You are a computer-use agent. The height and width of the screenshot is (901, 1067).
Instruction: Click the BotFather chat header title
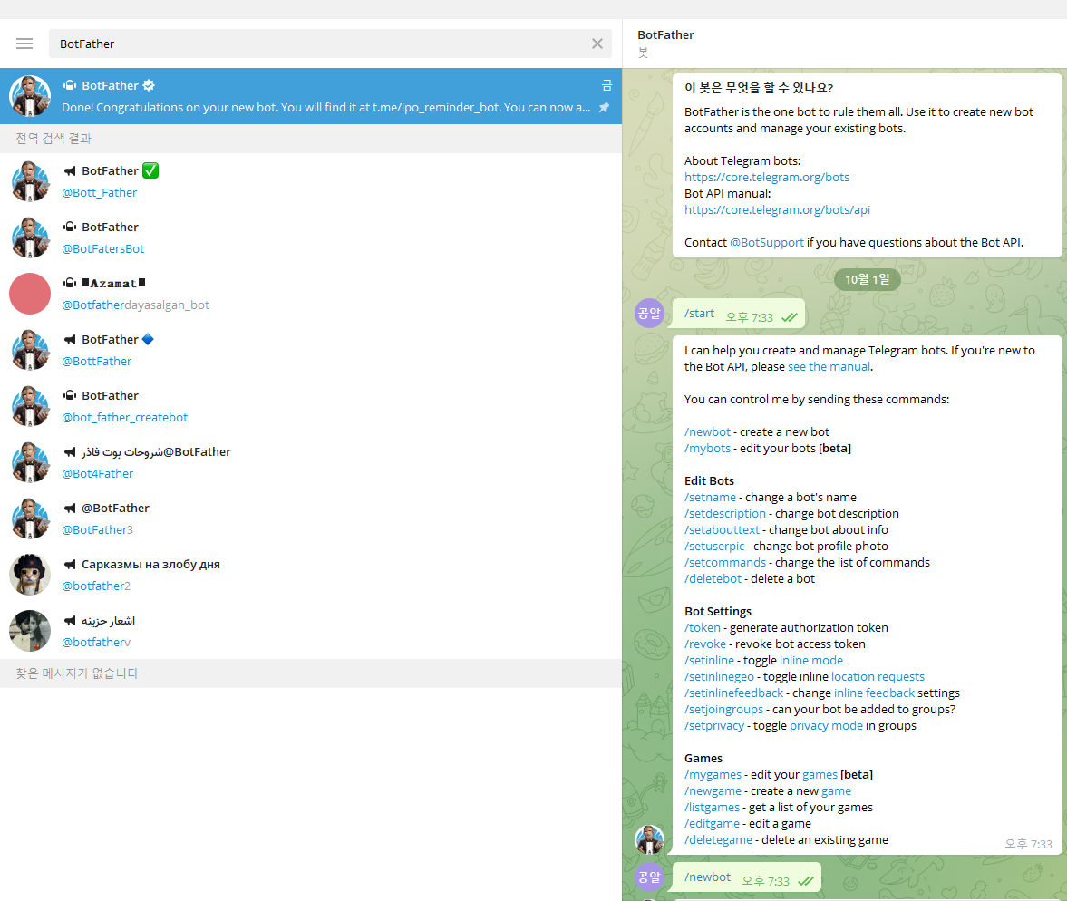[665, 34]
